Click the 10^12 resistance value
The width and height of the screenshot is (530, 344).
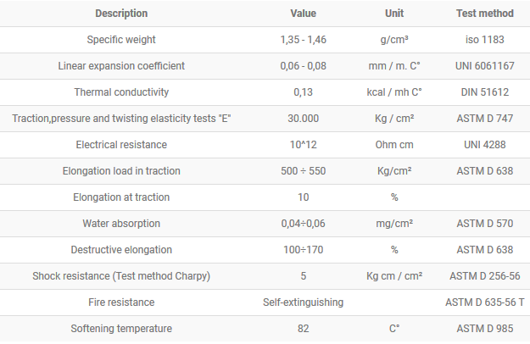click(x=303, y=145)
